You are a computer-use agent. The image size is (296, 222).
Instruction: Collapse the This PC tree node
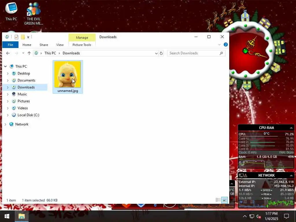5,66
